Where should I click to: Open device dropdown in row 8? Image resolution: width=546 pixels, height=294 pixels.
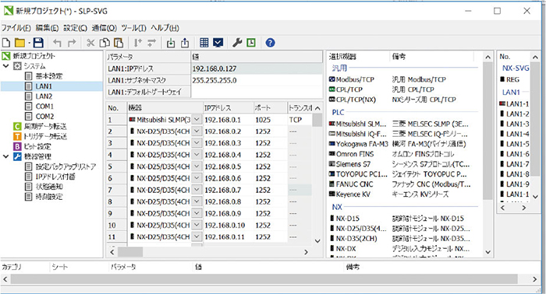point(197,201)
